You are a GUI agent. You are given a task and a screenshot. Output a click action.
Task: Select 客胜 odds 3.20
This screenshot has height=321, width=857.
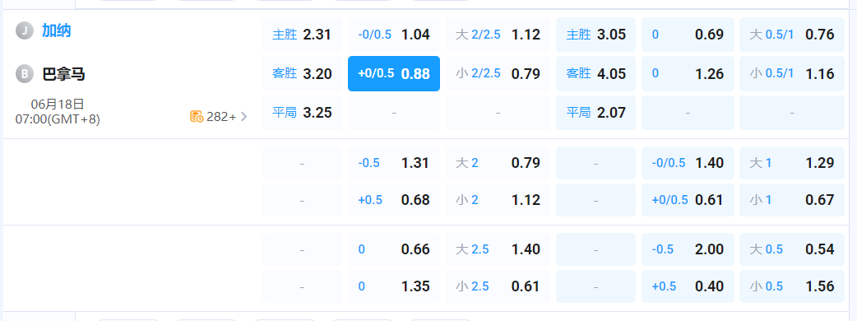(x=302, y=74)
